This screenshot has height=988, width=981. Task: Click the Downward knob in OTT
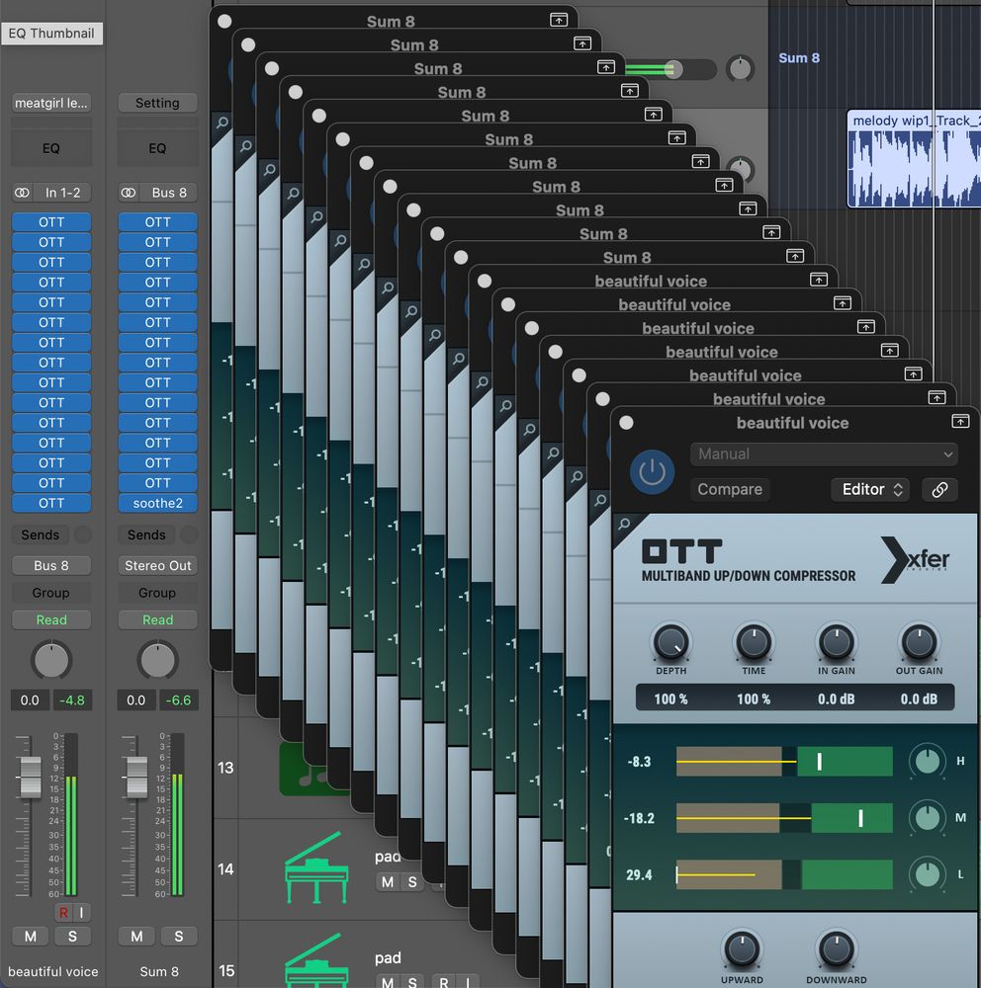pos(836,949)
